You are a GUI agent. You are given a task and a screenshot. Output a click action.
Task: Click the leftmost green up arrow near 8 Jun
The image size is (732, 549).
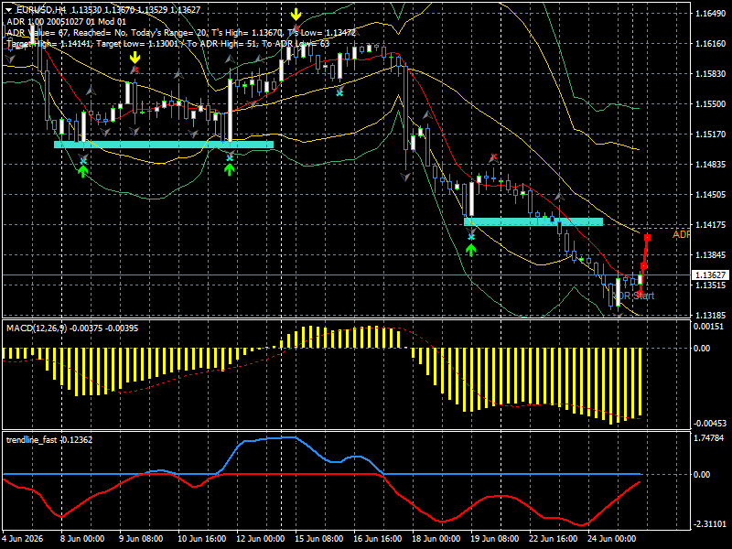click(x=83, y=172)
